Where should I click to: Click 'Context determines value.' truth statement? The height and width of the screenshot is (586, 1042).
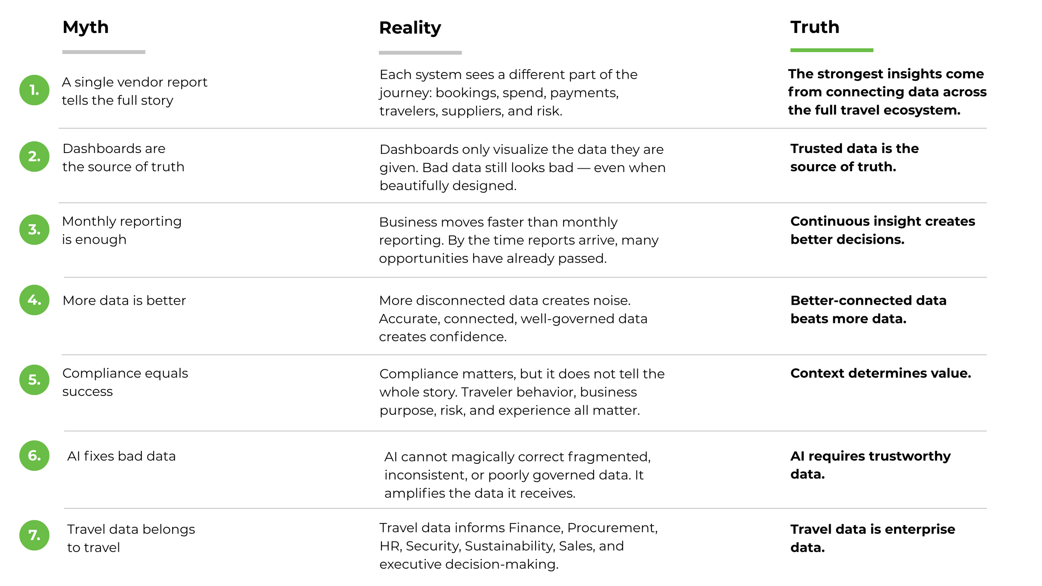[881, 373]
